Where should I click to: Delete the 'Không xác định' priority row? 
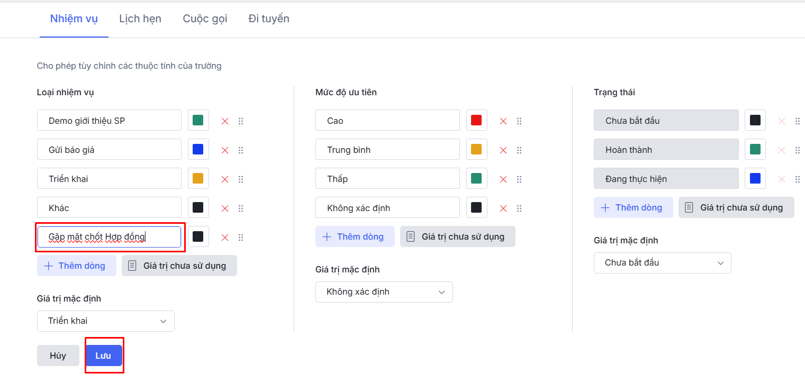(503, 208)
